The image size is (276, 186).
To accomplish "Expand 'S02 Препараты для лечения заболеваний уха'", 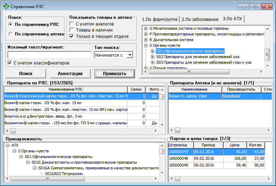I will [x=153, y=57].
